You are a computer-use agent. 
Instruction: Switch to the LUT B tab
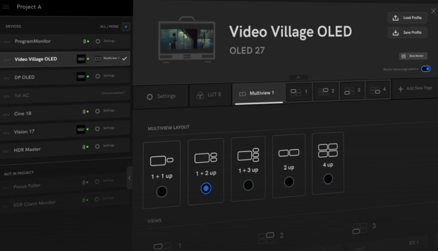coord(209,94)
